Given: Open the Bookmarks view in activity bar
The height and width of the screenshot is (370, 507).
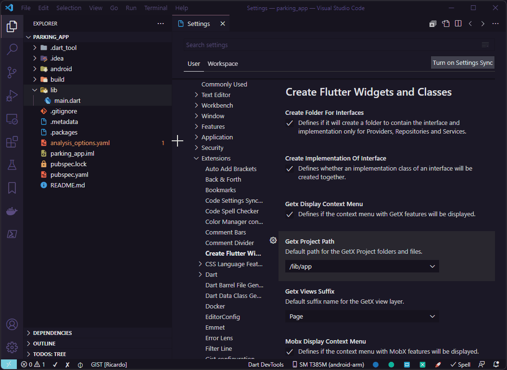Looking at the screenshot, I should [12, 188].
